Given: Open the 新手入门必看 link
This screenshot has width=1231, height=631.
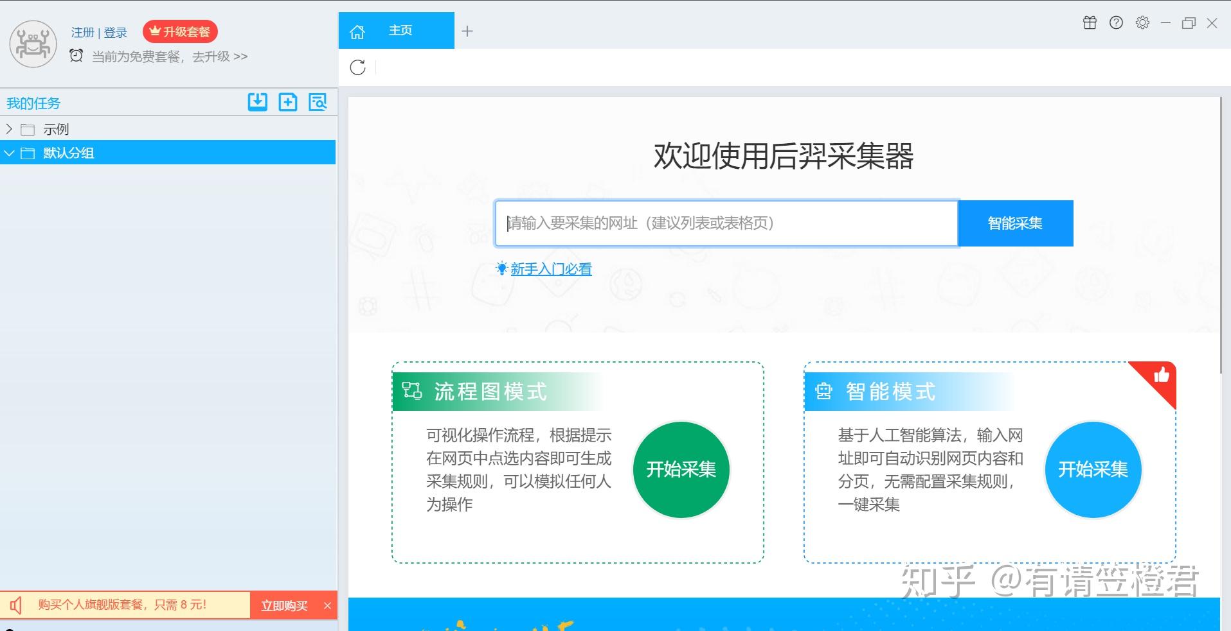Looking at the screenshot, I should (x=551, y=269).
